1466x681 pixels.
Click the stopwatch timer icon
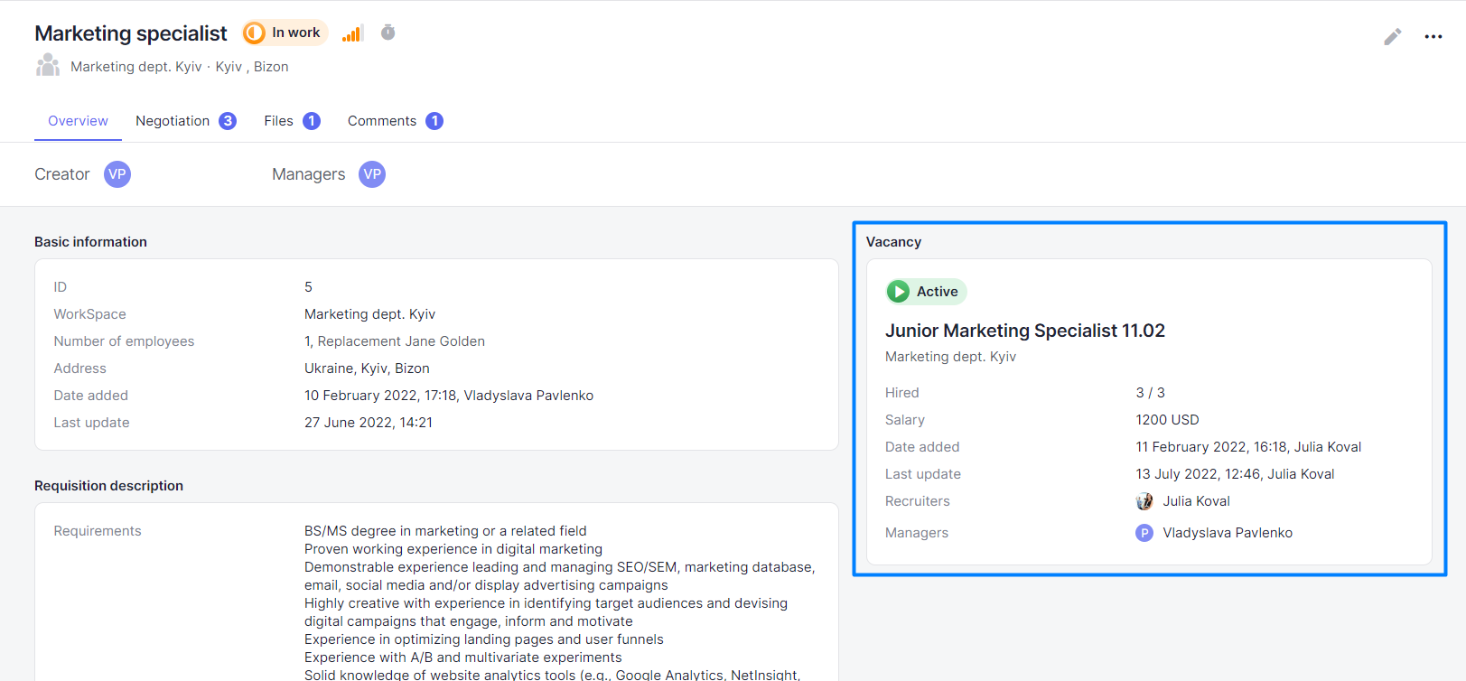pos(388,33)
